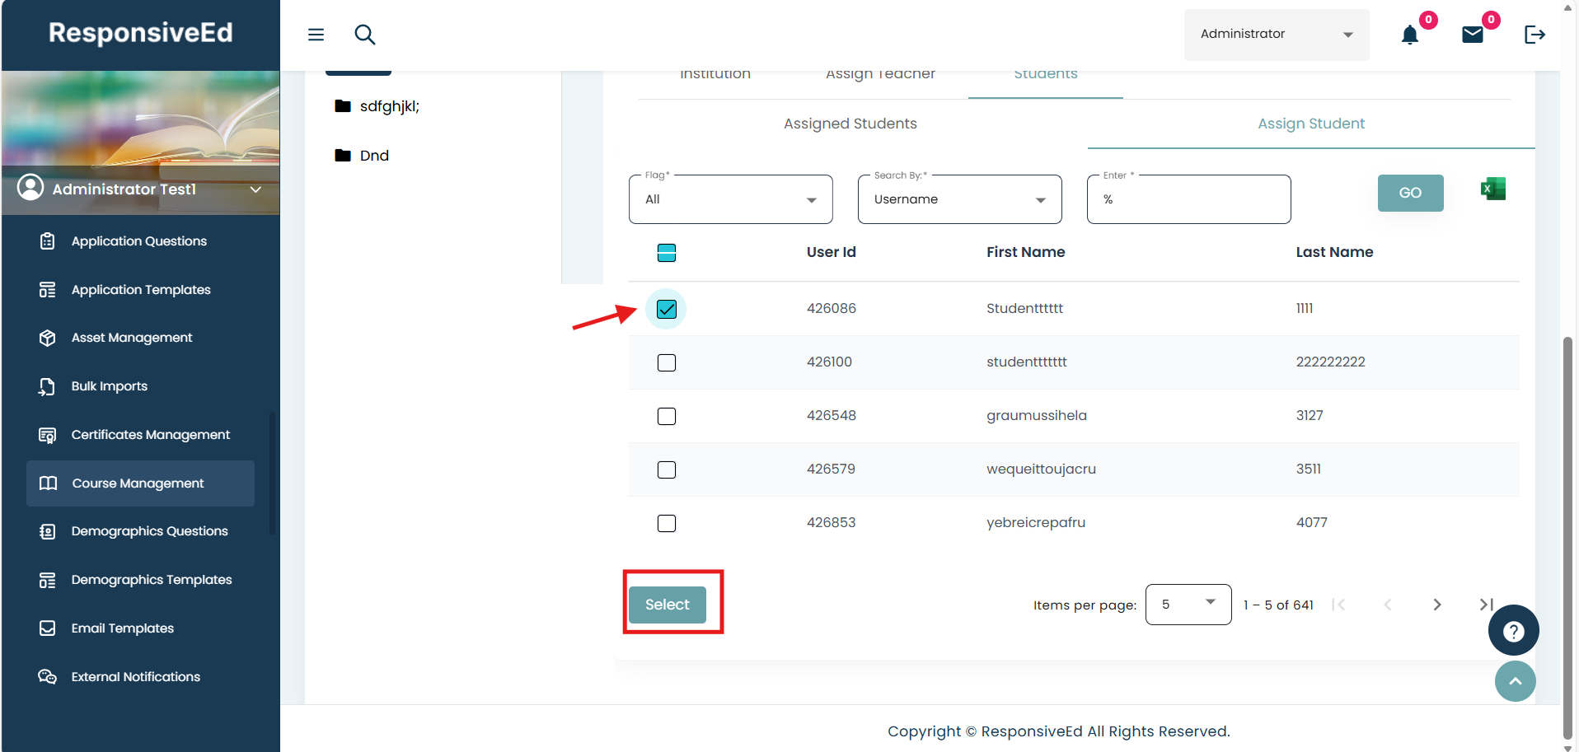The width and height of the screenshot is (1579, 752).
Task: Open search with the magnifier icon
Action: (364, 35)
